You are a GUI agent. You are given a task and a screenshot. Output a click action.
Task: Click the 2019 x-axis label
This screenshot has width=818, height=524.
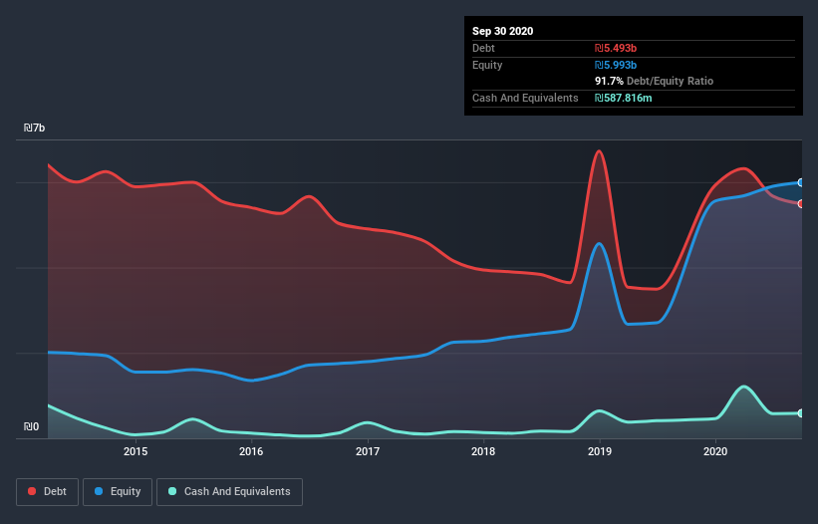600,451
